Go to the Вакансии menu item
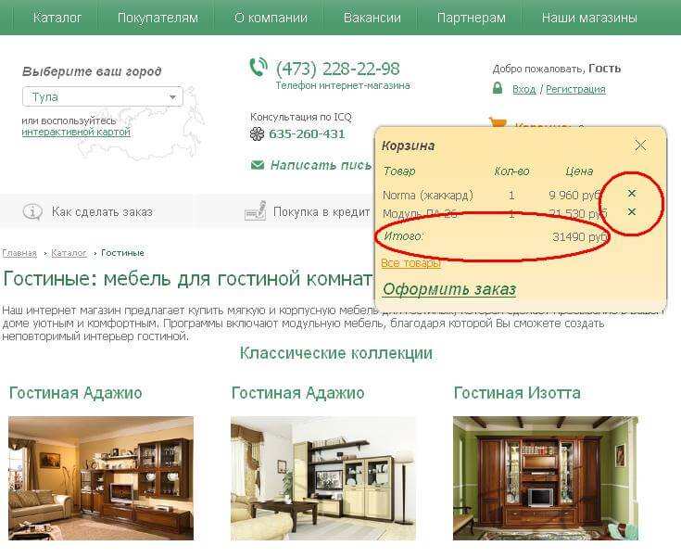Image resolution: width=681 pixels, height=558 pixels. (372, 18)
